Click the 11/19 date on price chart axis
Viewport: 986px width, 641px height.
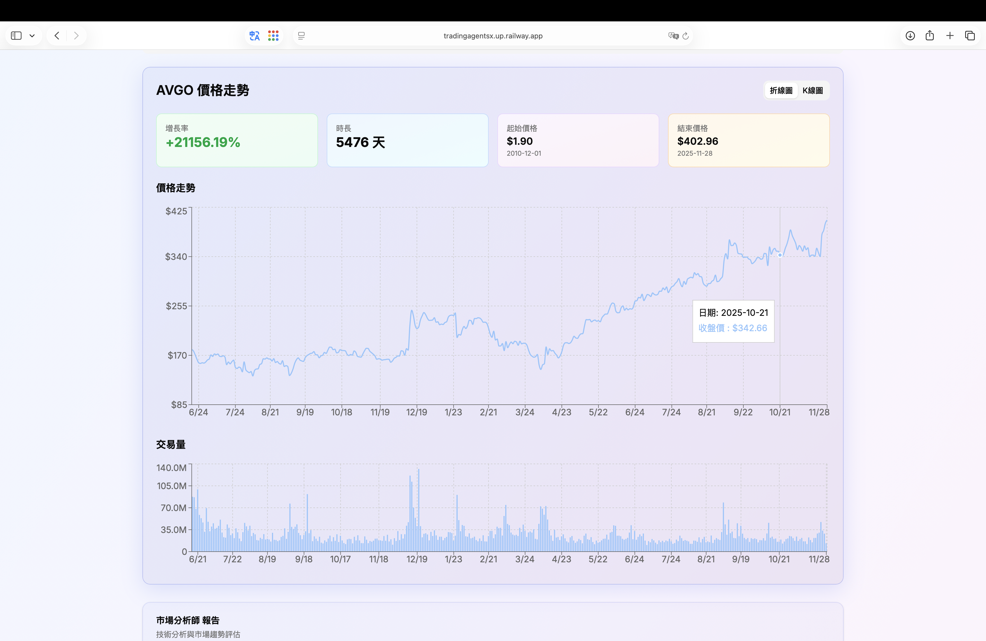coord(380,412)
